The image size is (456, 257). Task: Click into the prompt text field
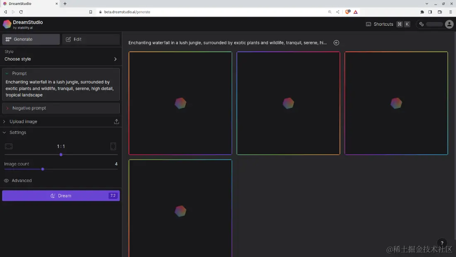(x=61, y=88)
